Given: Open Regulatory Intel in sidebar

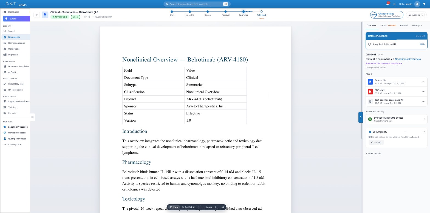Looking at the screenshot, I should point(16,84).
